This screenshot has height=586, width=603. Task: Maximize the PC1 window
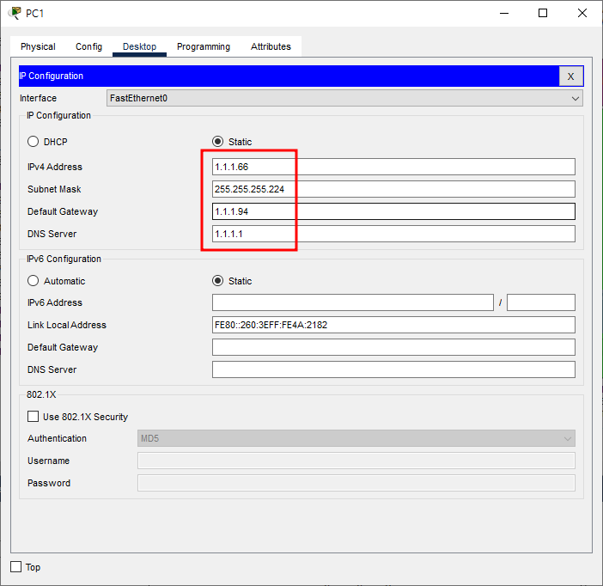pos(543,13)
